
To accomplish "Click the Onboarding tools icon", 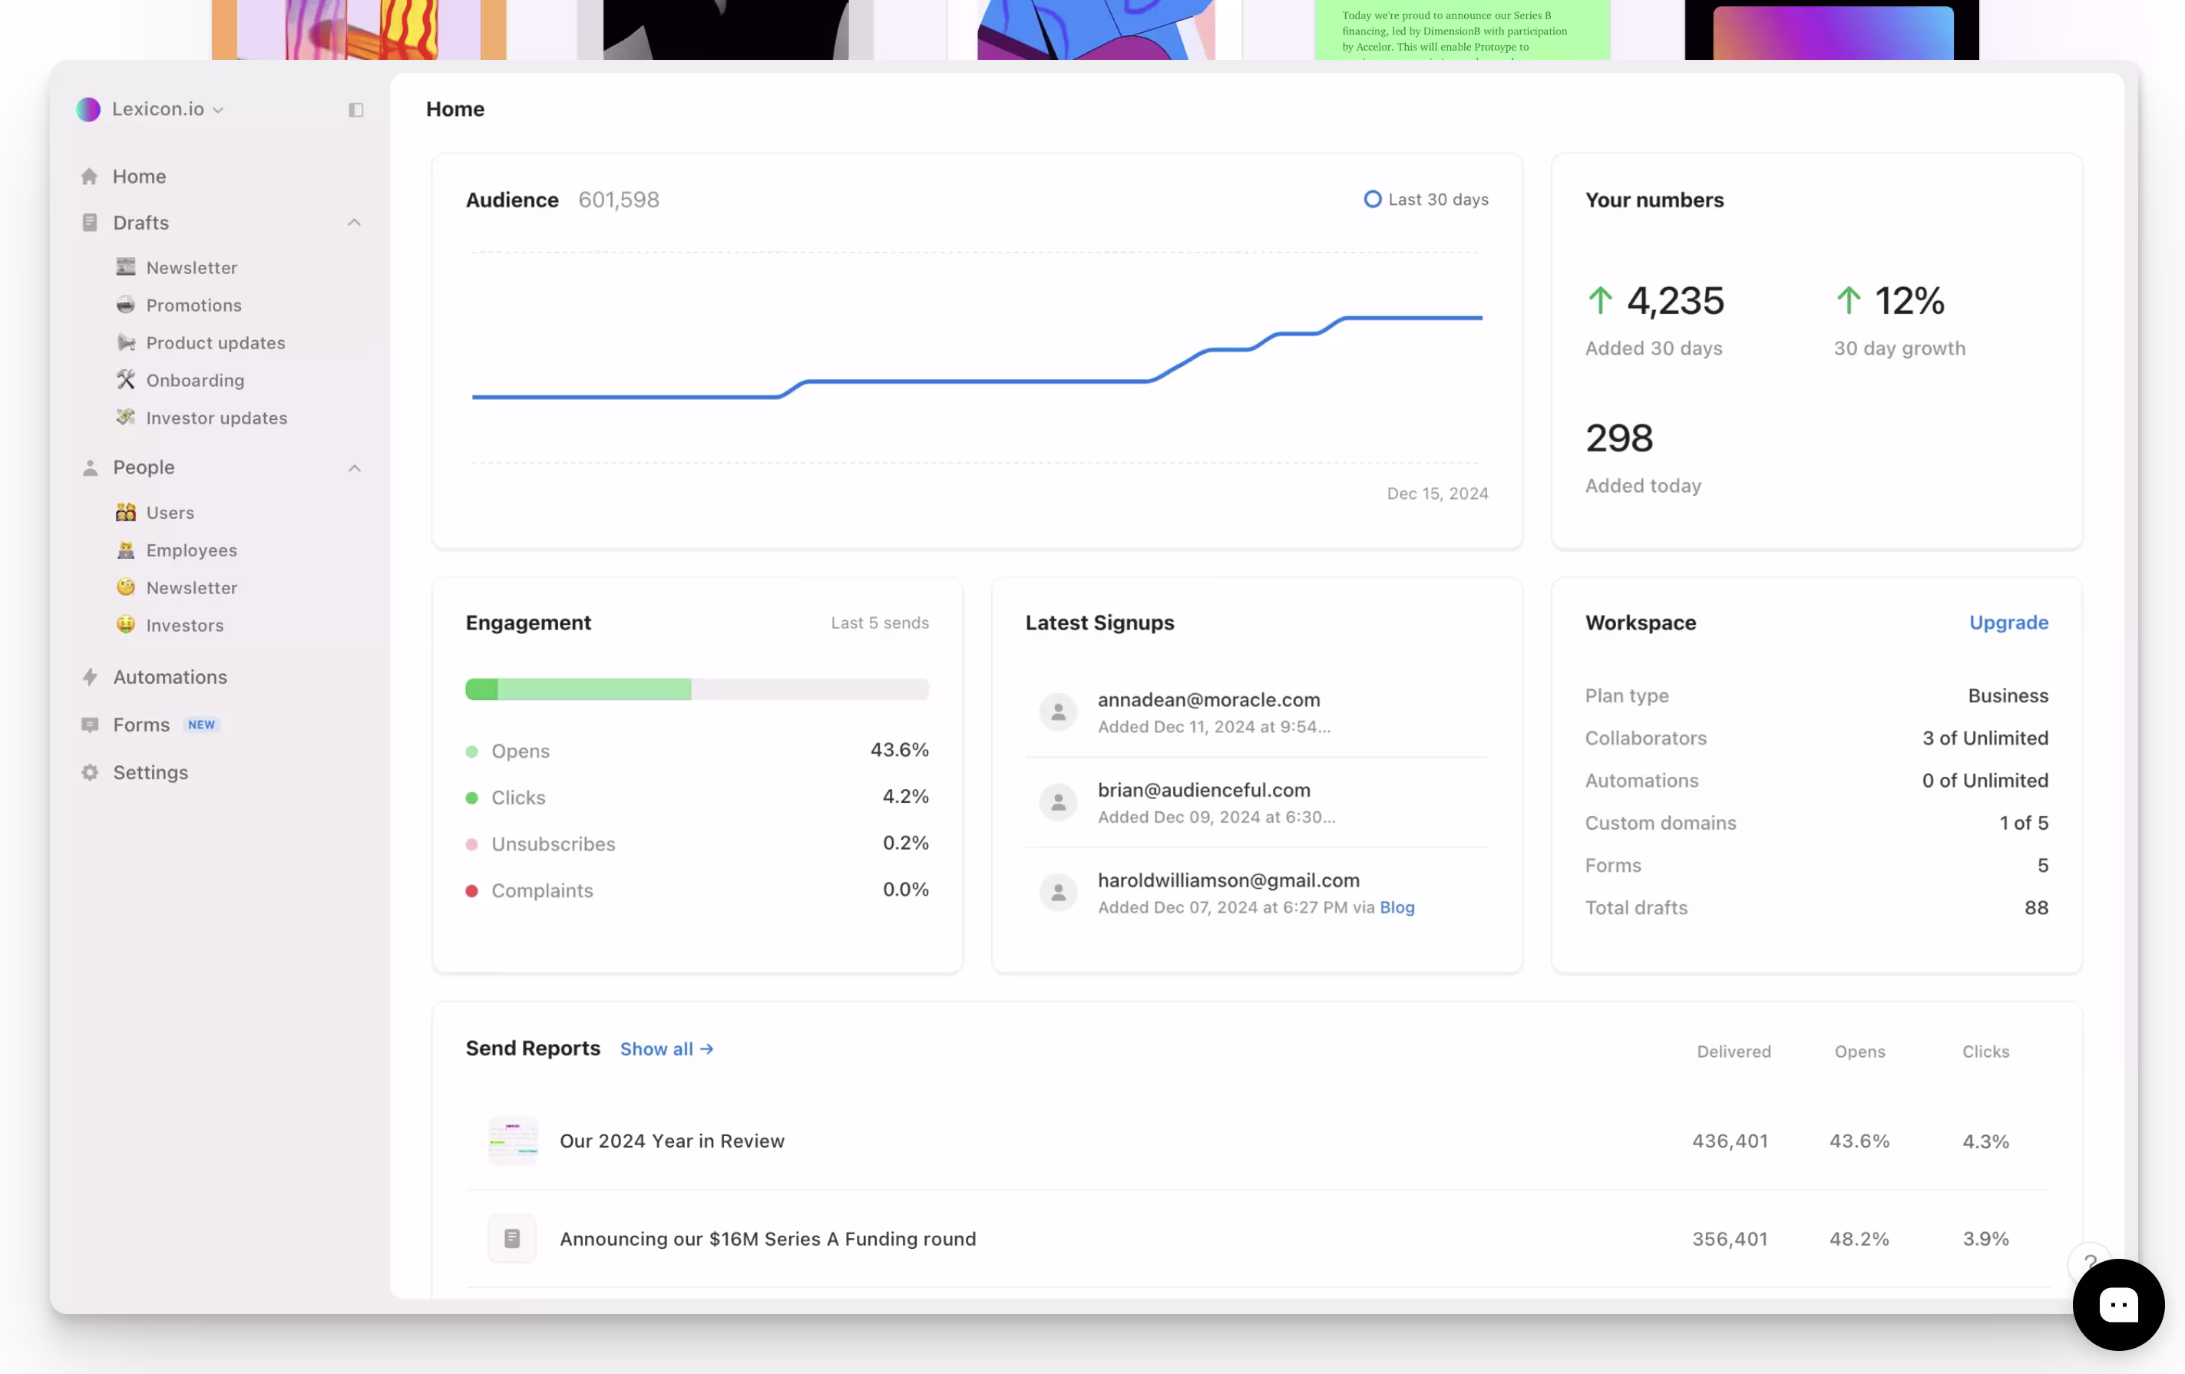I will tap(127, 380).
